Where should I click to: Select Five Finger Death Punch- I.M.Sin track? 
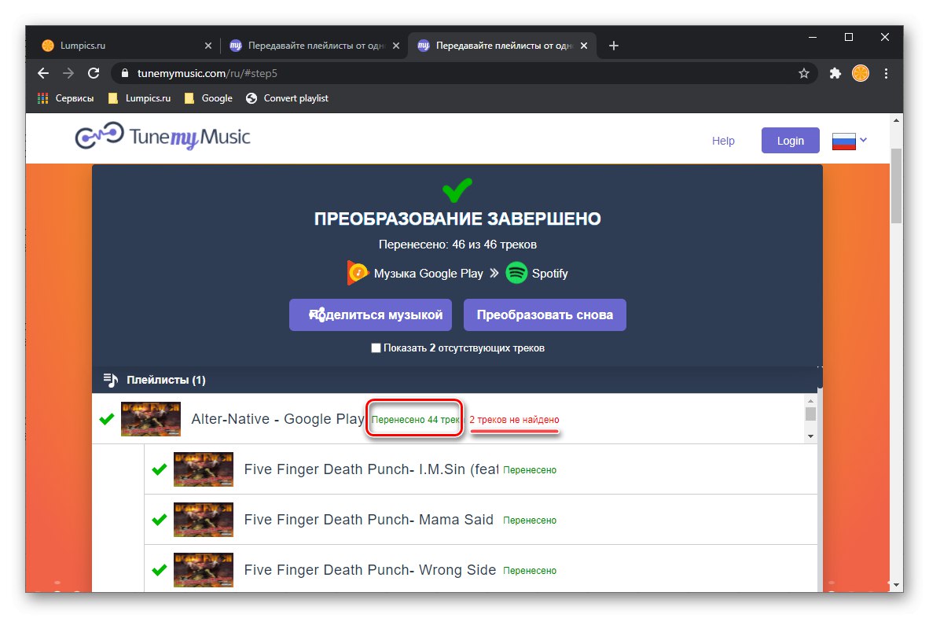(x=480, y=469)
